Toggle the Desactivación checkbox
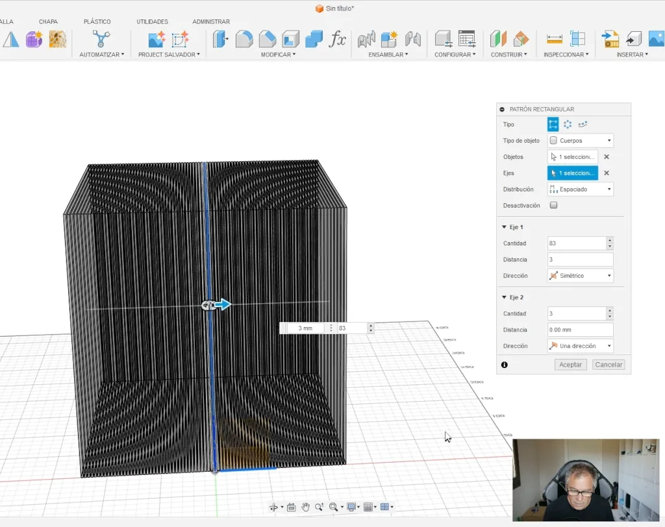665x527 pixels. click(x=553, y=205)
